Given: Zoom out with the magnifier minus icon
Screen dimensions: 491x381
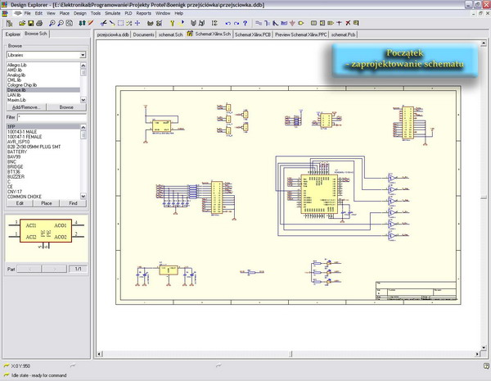Looking at the screenshot, I should pos(61,23).
